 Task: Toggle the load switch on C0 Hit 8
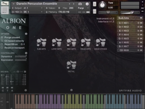pyautogui.click(x=141, y=50)
